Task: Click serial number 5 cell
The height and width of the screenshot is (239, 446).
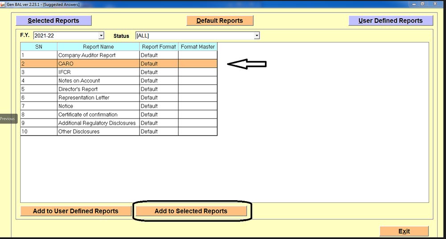Action: point(39,89)
